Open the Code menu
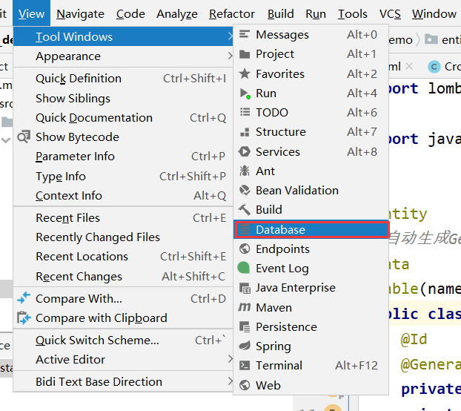 130,14
